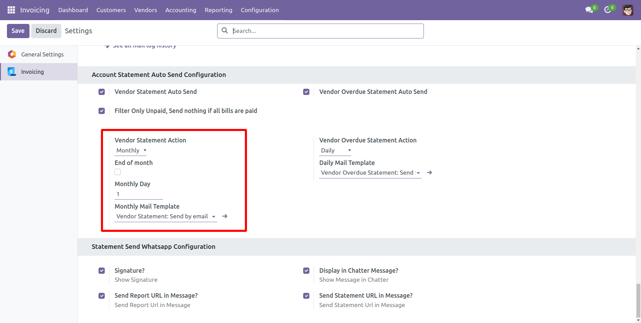Screen dimensions: 641x323
Task: Click the Monthly Day input field
Action: (139, 194)
